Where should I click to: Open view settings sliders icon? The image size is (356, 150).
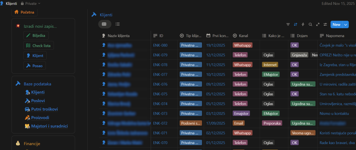[x=325, y=24]
